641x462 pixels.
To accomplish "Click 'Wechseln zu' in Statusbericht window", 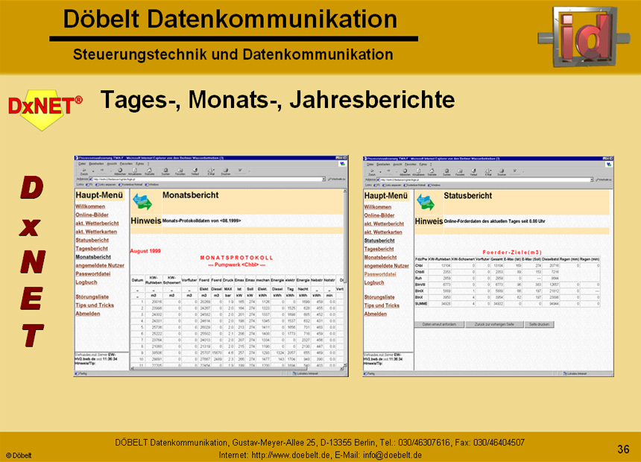I will [x=604, y=180].
